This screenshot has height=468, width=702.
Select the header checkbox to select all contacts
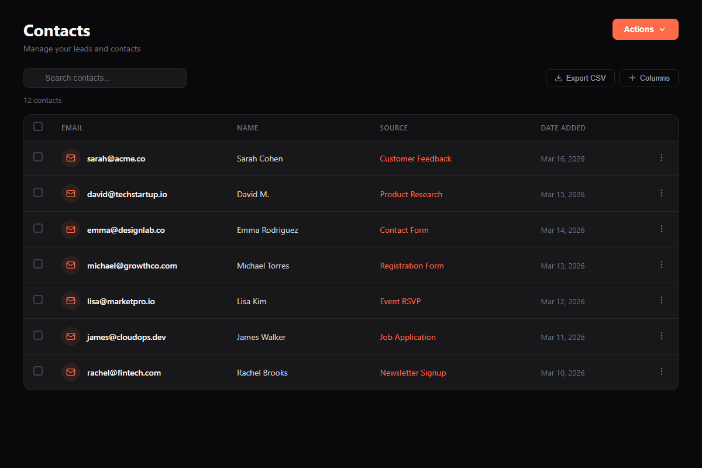point(38,126)
